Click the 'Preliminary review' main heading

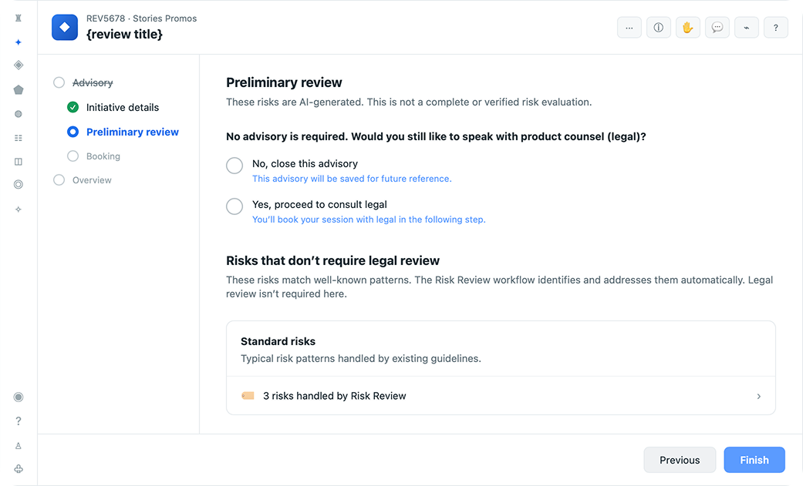click(284, 82)
